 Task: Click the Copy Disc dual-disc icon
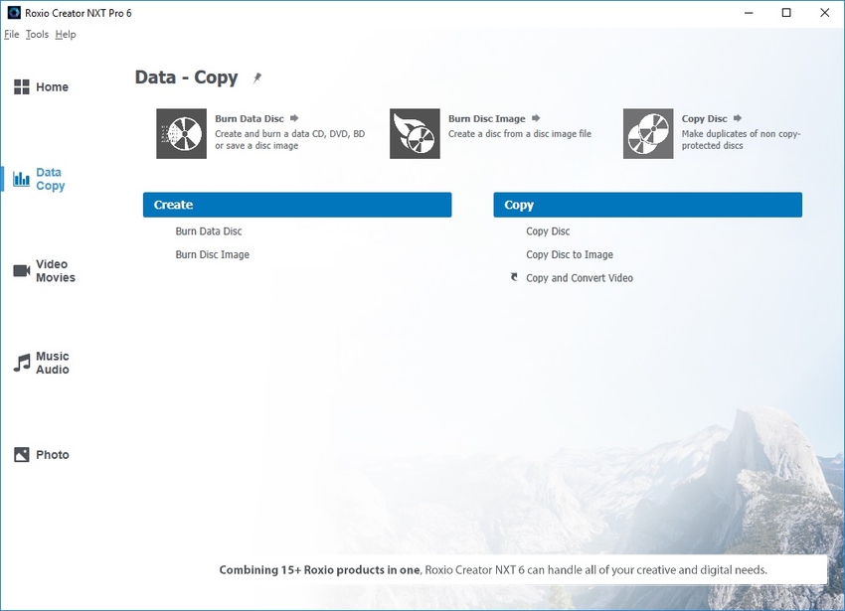click(x=648, y=133)
